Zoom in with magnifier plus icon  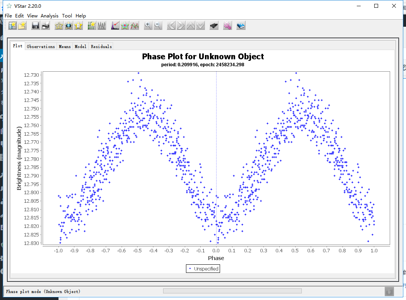click(148, 26)
